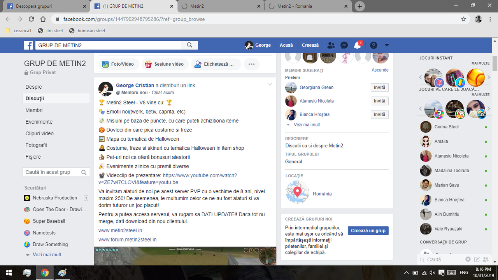Switch to Descoperă grupuri tab
Image resolution: width=498 pixels, height=280 pixels.
click(x=46, y=6)
